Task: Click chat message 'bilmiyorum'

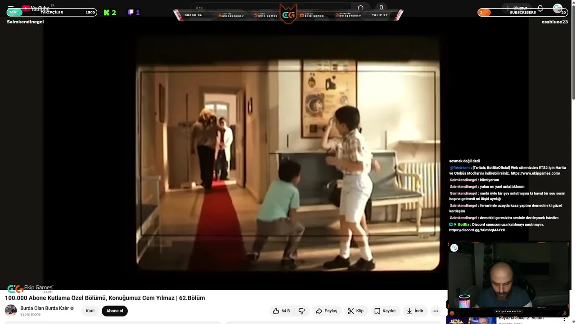Action: pos(489,180)
